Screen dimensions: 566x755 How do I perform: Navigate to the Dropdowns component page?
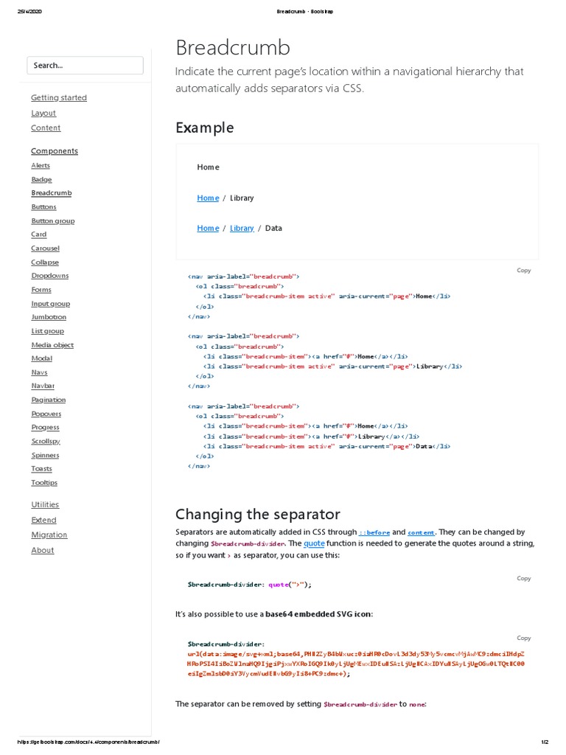[x=49, y=276]
